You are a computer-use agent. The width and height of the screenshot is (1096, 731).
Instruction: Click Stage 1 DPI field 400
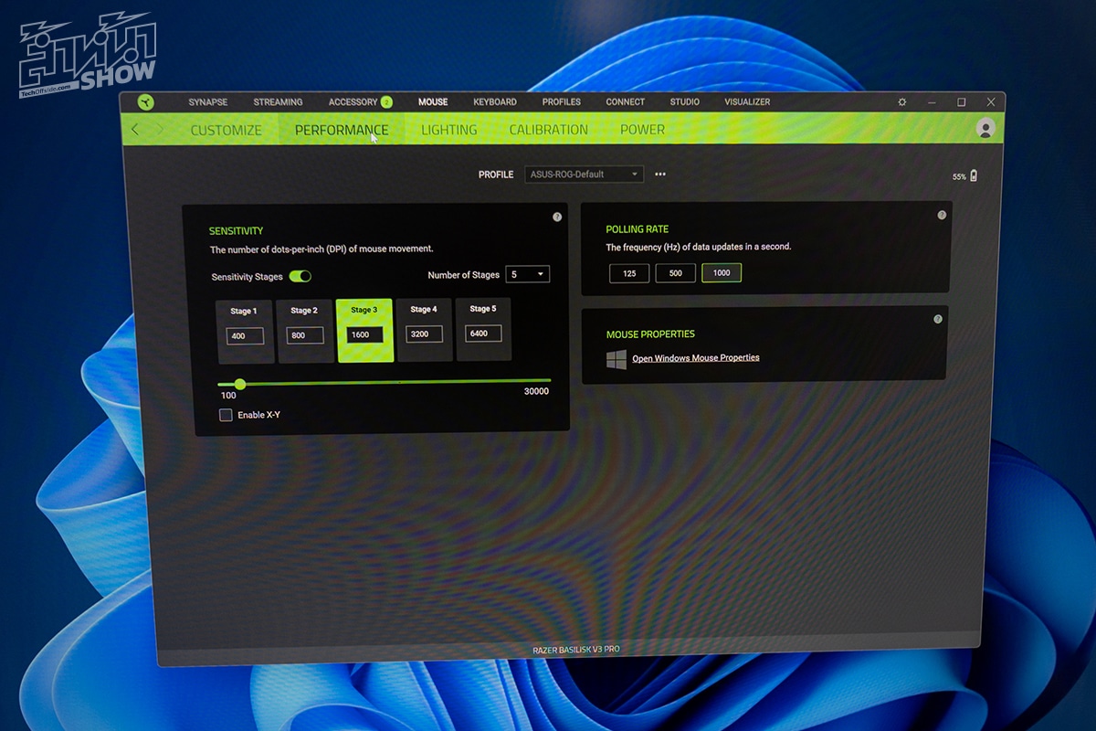click(245, 336)
